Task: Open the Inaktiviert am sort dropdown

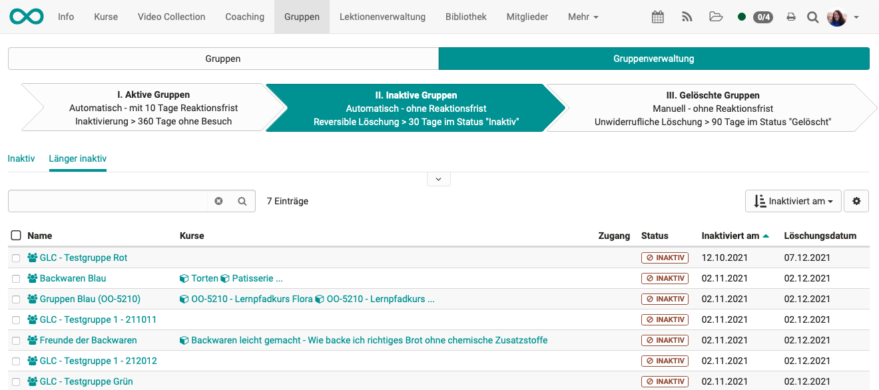Action: click(793, 201)
